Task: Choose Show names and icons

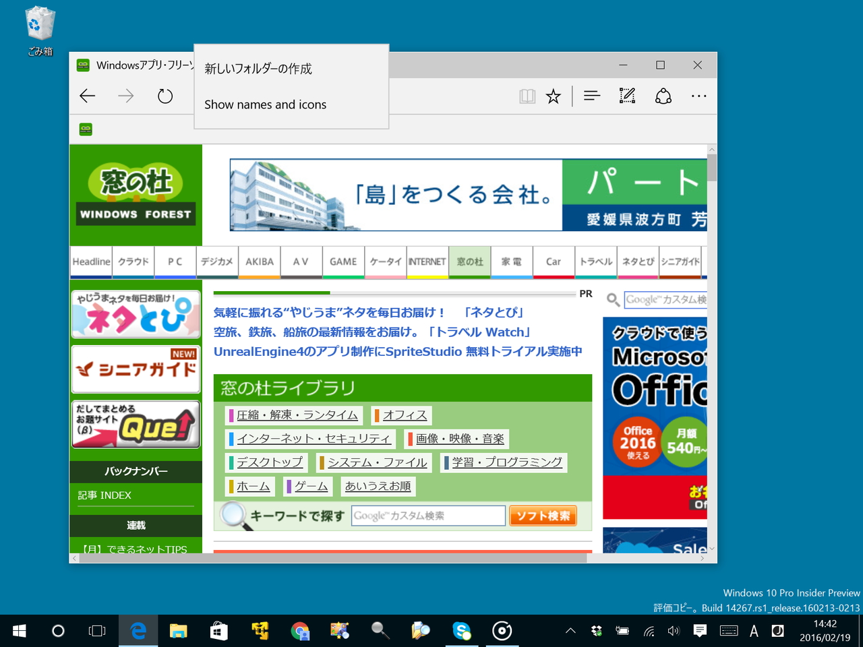Action: coord(265,104)
